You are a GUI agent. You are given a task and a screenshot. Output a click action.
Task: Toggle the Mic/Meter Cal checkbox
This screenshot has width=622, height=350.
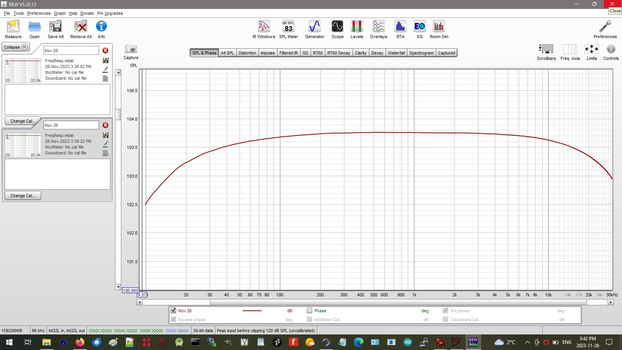[309, 319]
